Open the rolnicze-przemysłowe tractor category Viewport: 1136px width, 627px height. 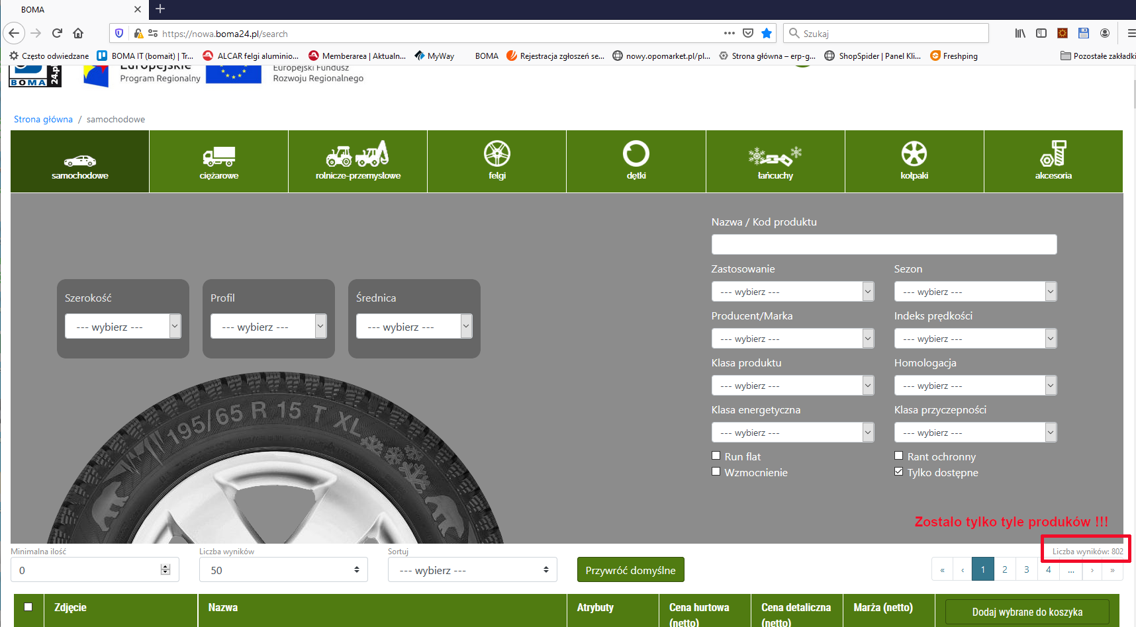coord(357,161)
